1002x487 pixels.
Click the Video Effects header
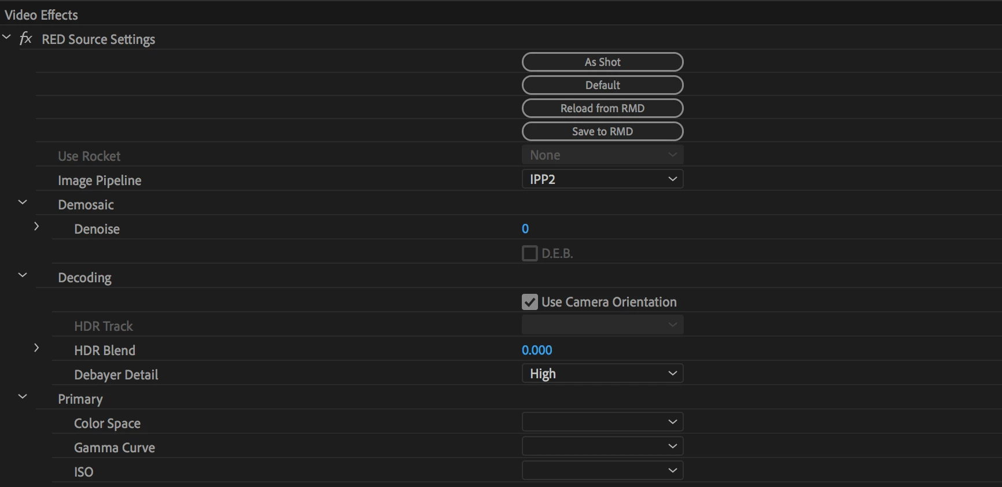tap(41, 14)
